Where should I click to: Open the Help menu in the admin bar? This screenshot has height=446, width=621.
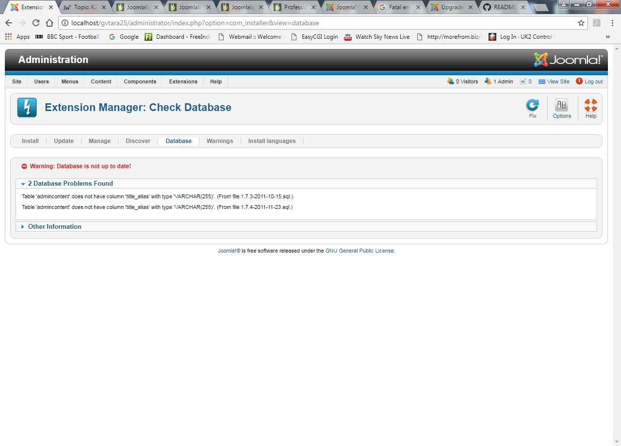point(216,81)
